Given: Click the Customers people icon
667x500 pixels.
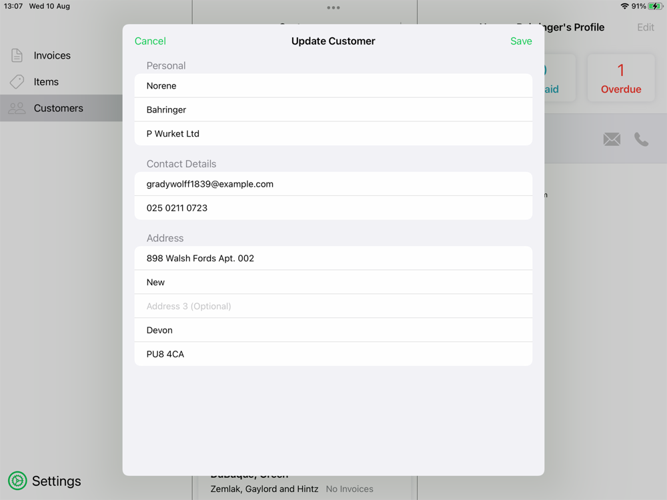Looking at the screenshot, I should [17, 108].
